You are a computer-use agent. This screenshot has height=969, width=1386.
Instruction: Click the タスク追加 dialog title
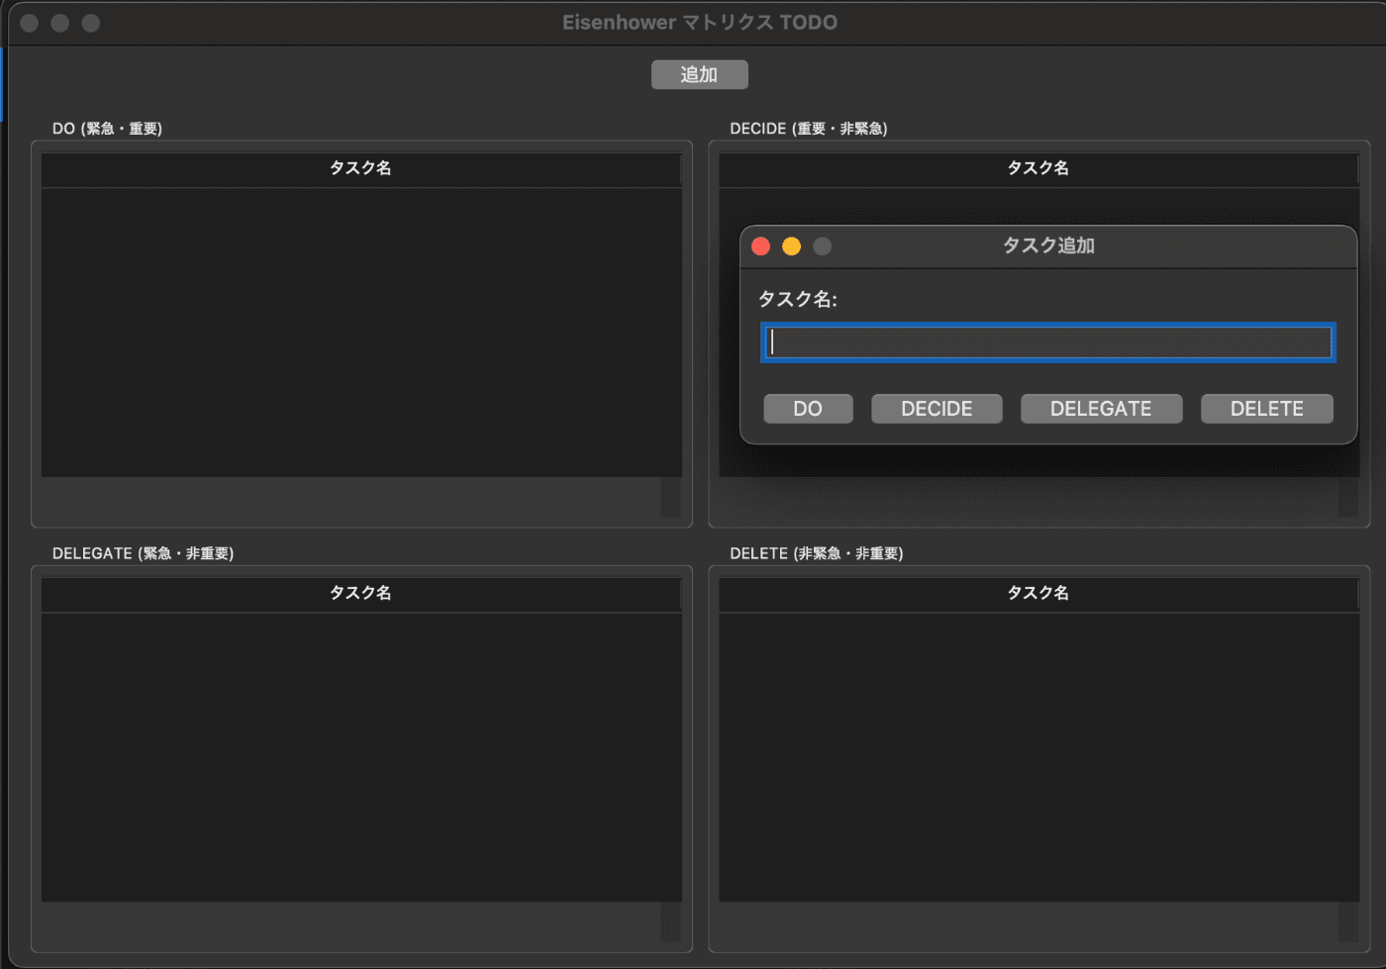[x=1048, y=245]
